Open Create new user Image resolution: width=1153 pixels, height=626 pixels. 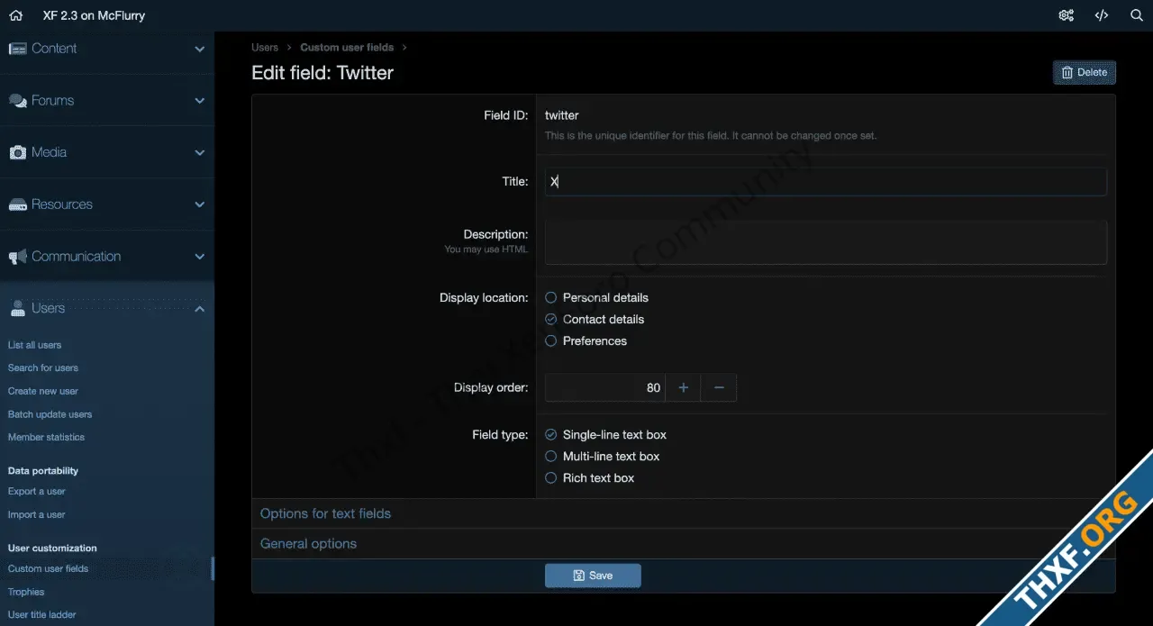point(43,391)
